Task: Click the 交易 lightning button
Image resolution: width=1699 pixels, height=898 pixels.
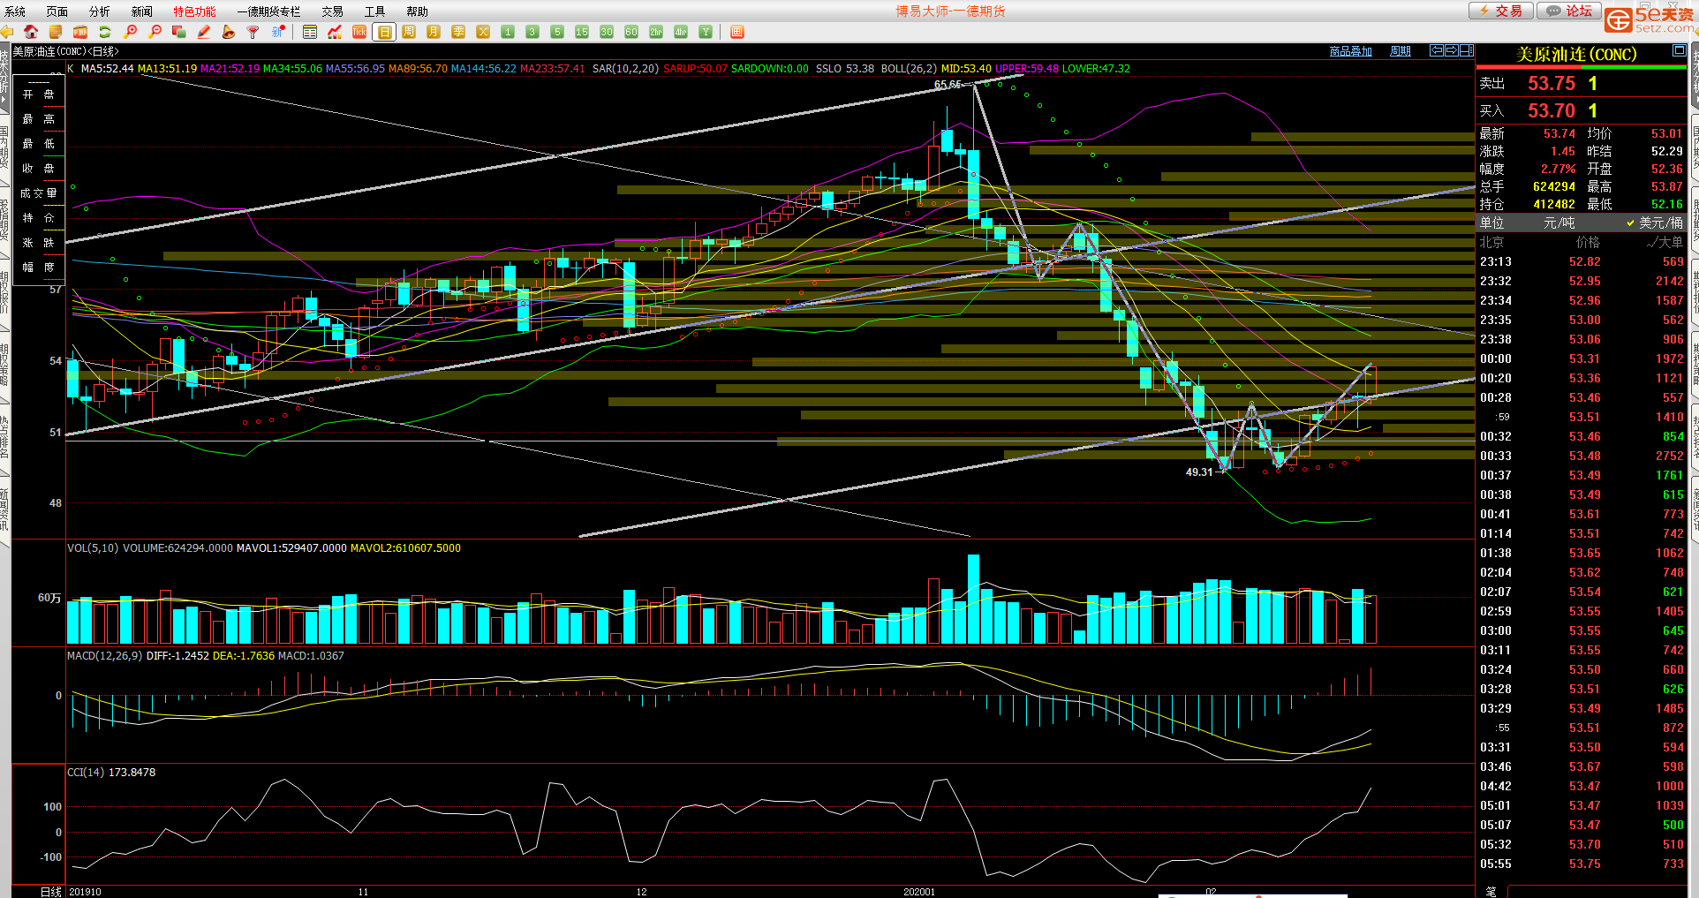Action: (x=1500, y=11)
